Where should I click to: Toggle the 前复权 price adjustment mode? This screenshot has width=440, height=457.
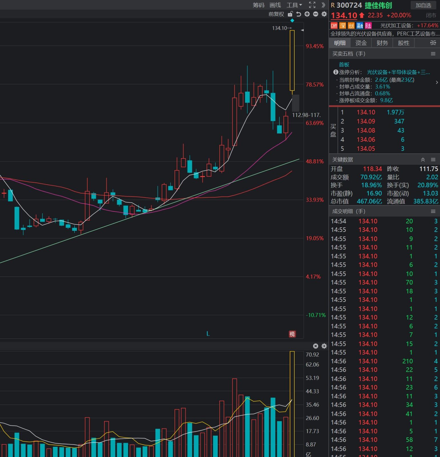click(276, 14)
